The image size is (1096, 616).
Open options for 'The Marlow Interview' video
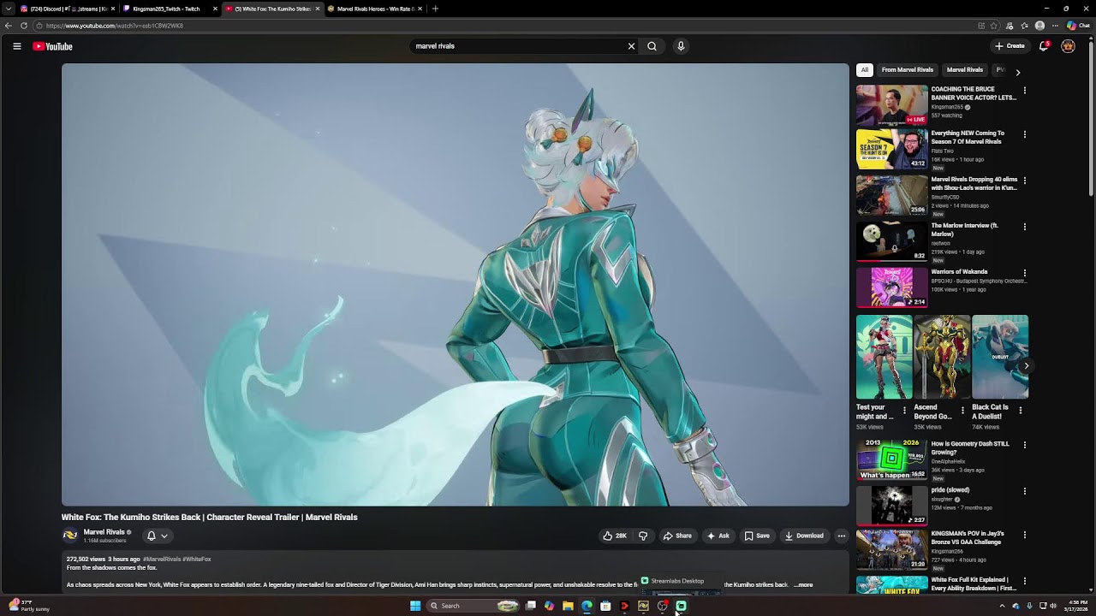pyautogui.click(x=1025, y=227)
